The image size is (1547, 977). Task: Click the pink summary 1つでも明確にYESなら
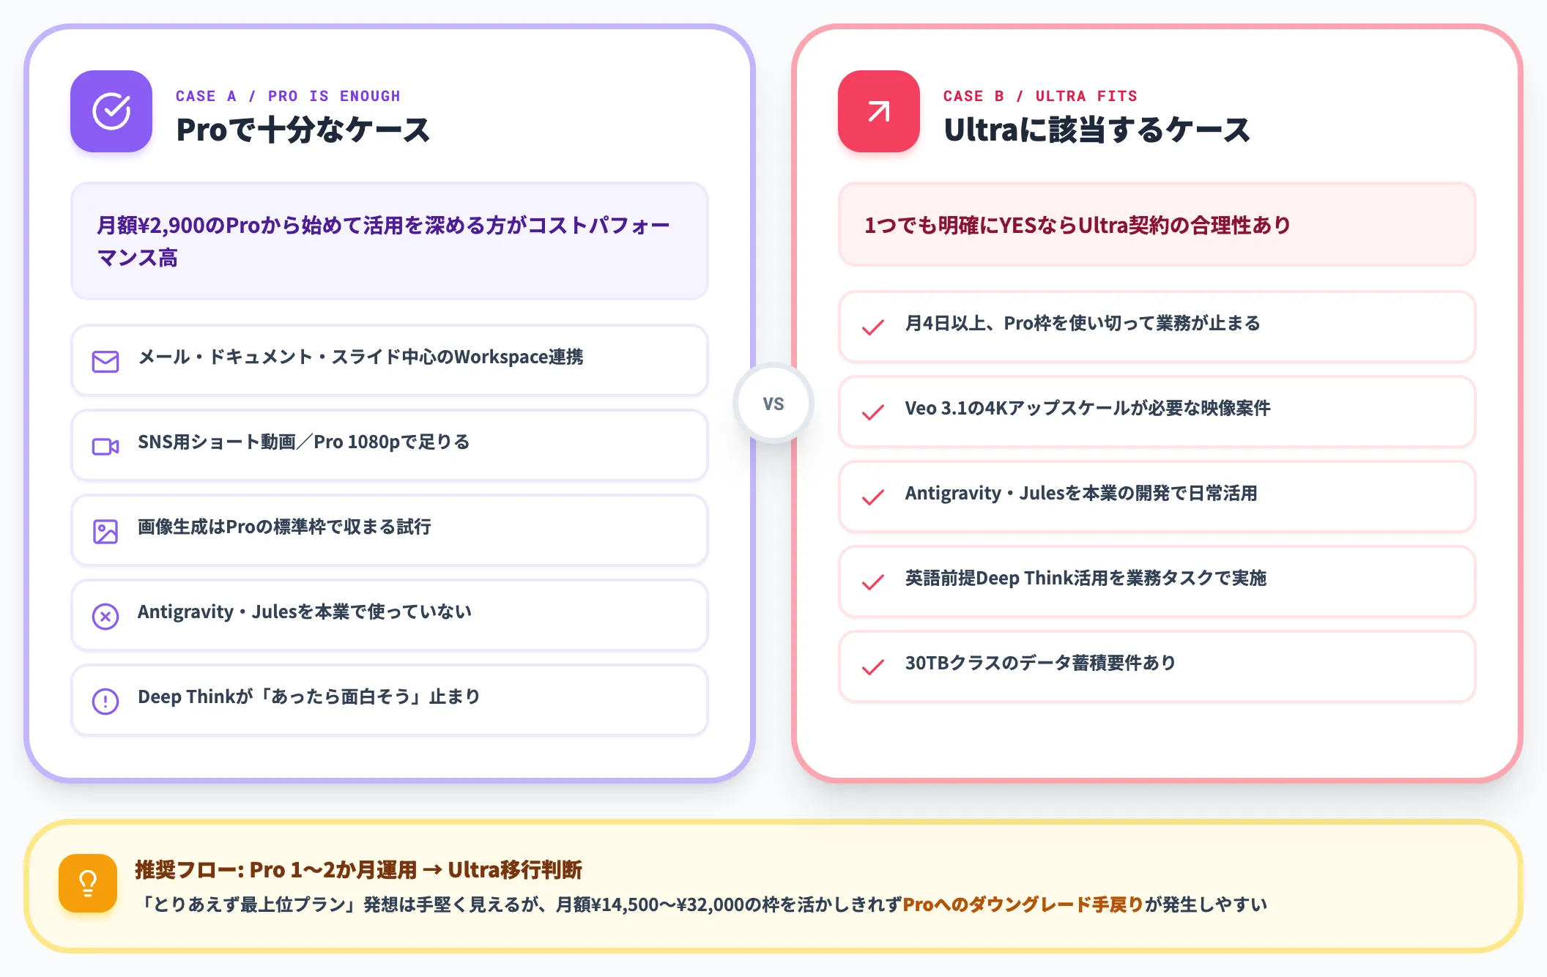coord(1157,224)
